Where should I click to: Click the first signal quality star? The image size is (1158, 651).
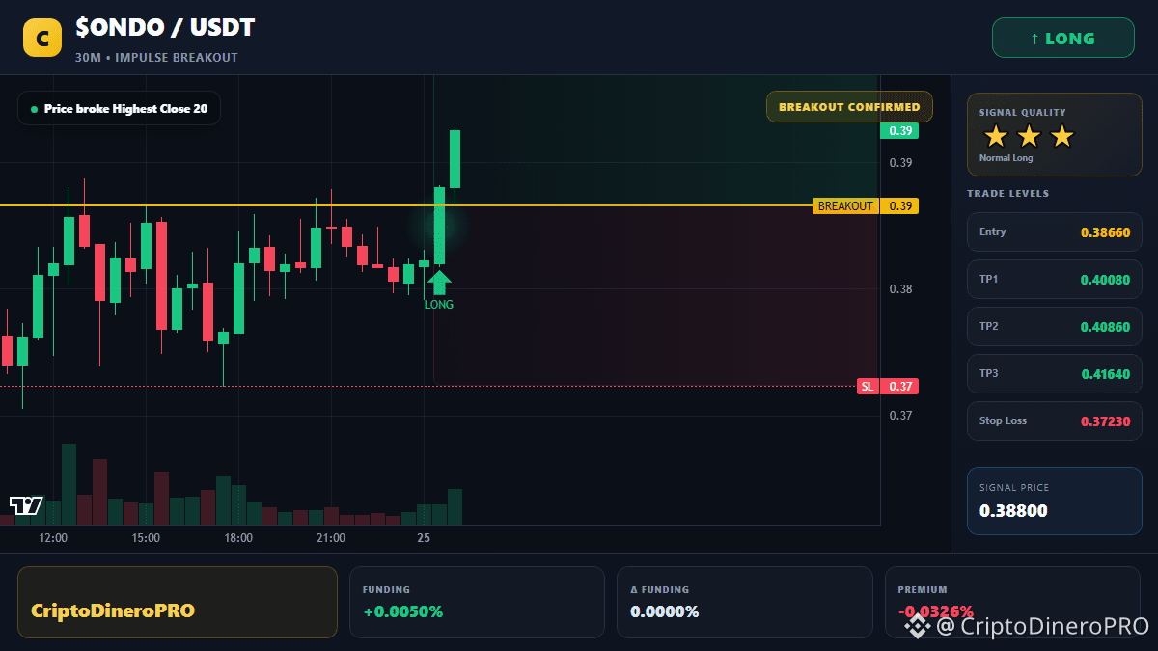pos(996,136)
